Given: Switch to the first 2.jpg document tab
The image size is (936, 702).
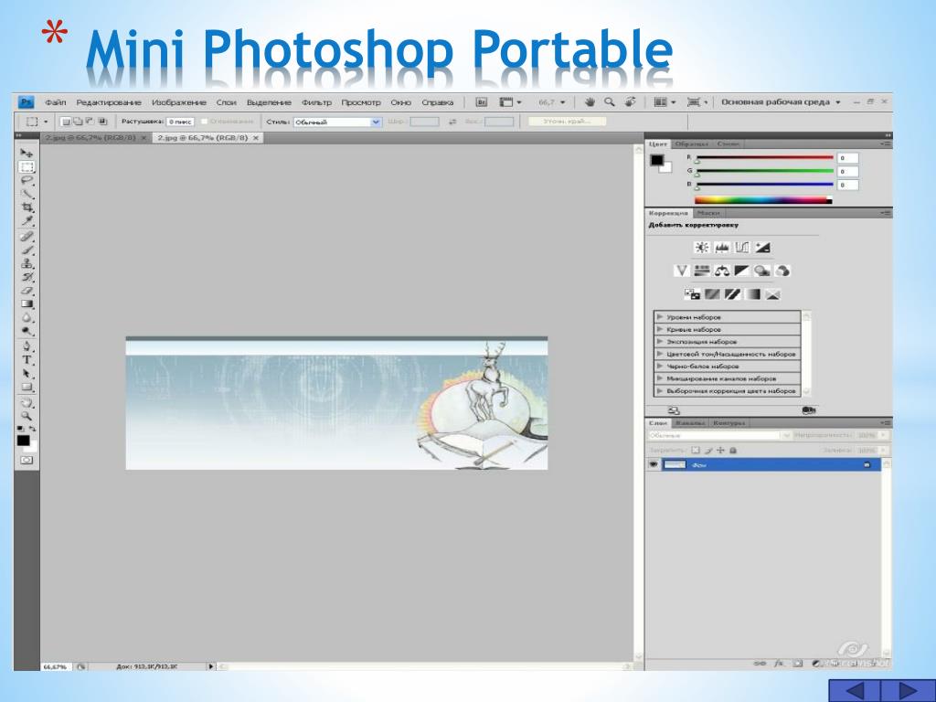Looking at the screenshot, I should click(95, 138).
